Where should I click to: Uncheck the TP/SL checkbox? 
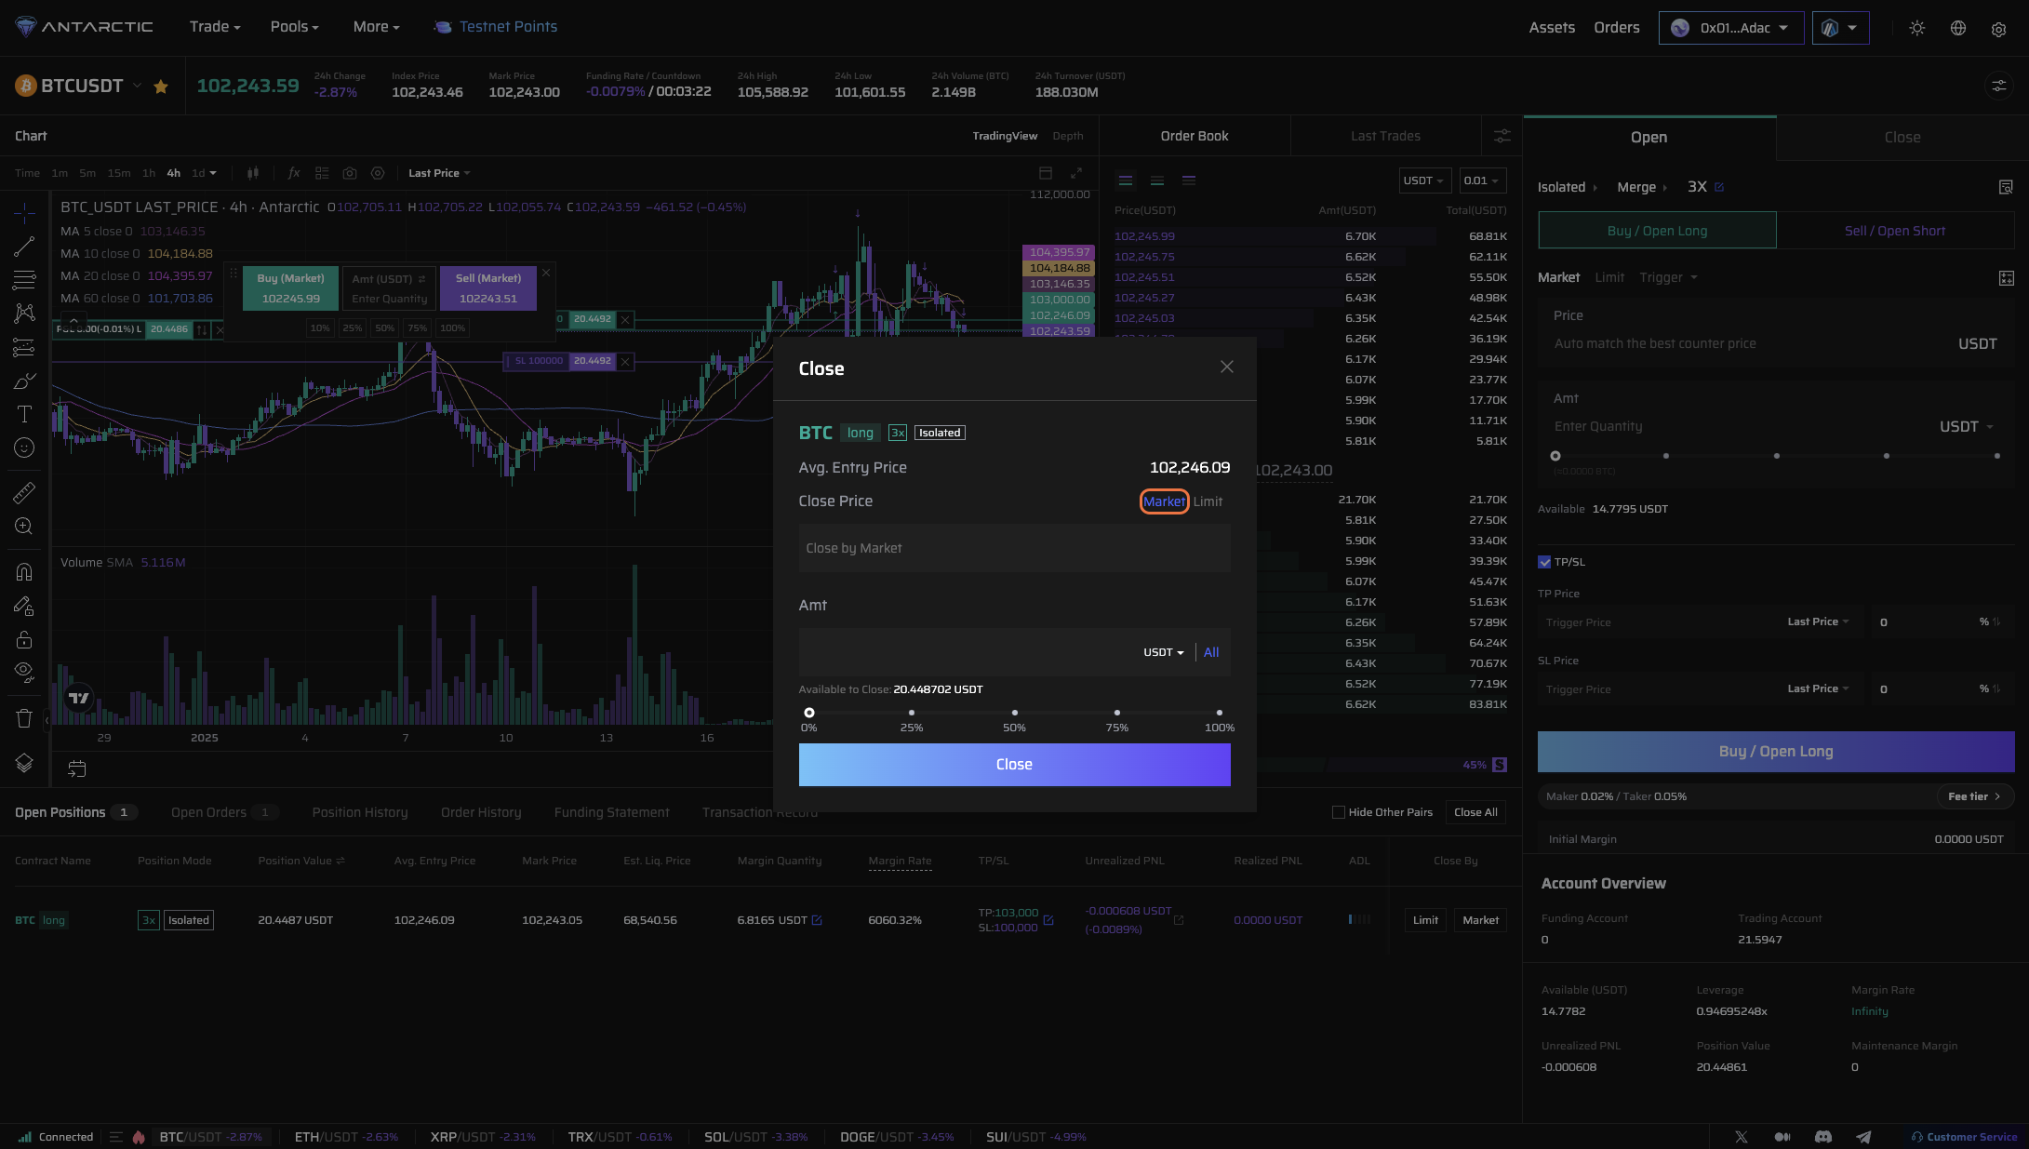(1544, 562)
